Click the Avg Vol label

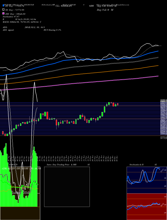point(107,6)
